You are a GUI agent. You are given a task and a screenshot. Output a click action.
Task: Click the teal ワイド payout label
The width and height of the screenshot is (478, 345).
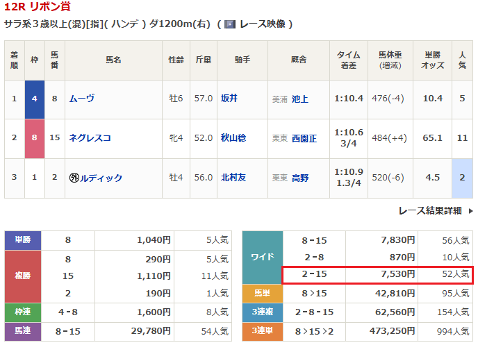[x=263, y=258]
